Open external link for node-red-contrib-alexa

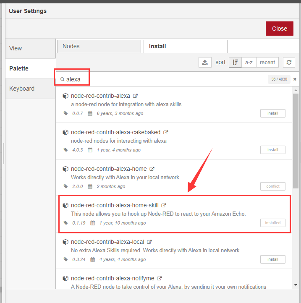click(x=135, y=96)
